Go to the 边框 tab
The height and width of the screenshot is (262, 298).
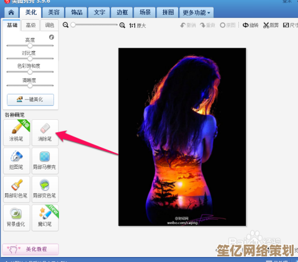point(122,12)
